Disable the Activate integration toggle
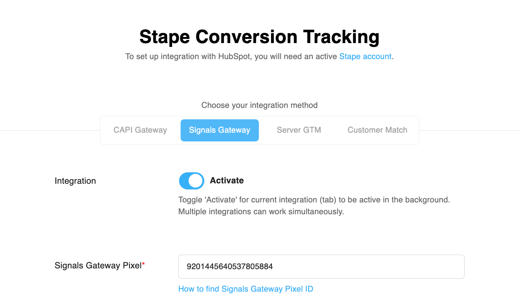 191,181
